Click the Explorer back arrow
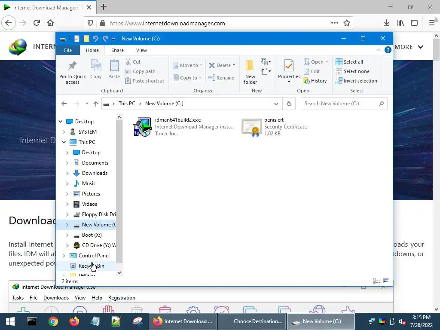Image resolution: width=440 pixels, height=330 pixels. click(x=64, y=104)
